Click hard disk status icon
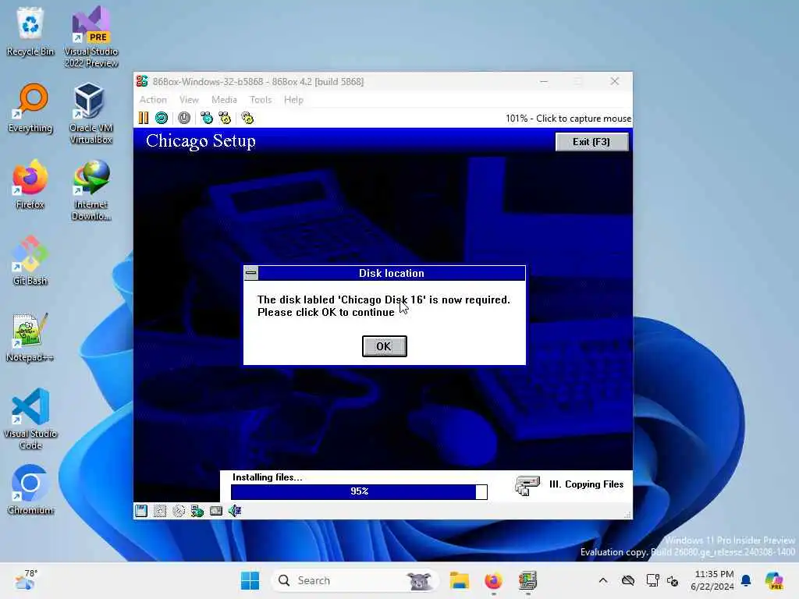 (216, 511)
